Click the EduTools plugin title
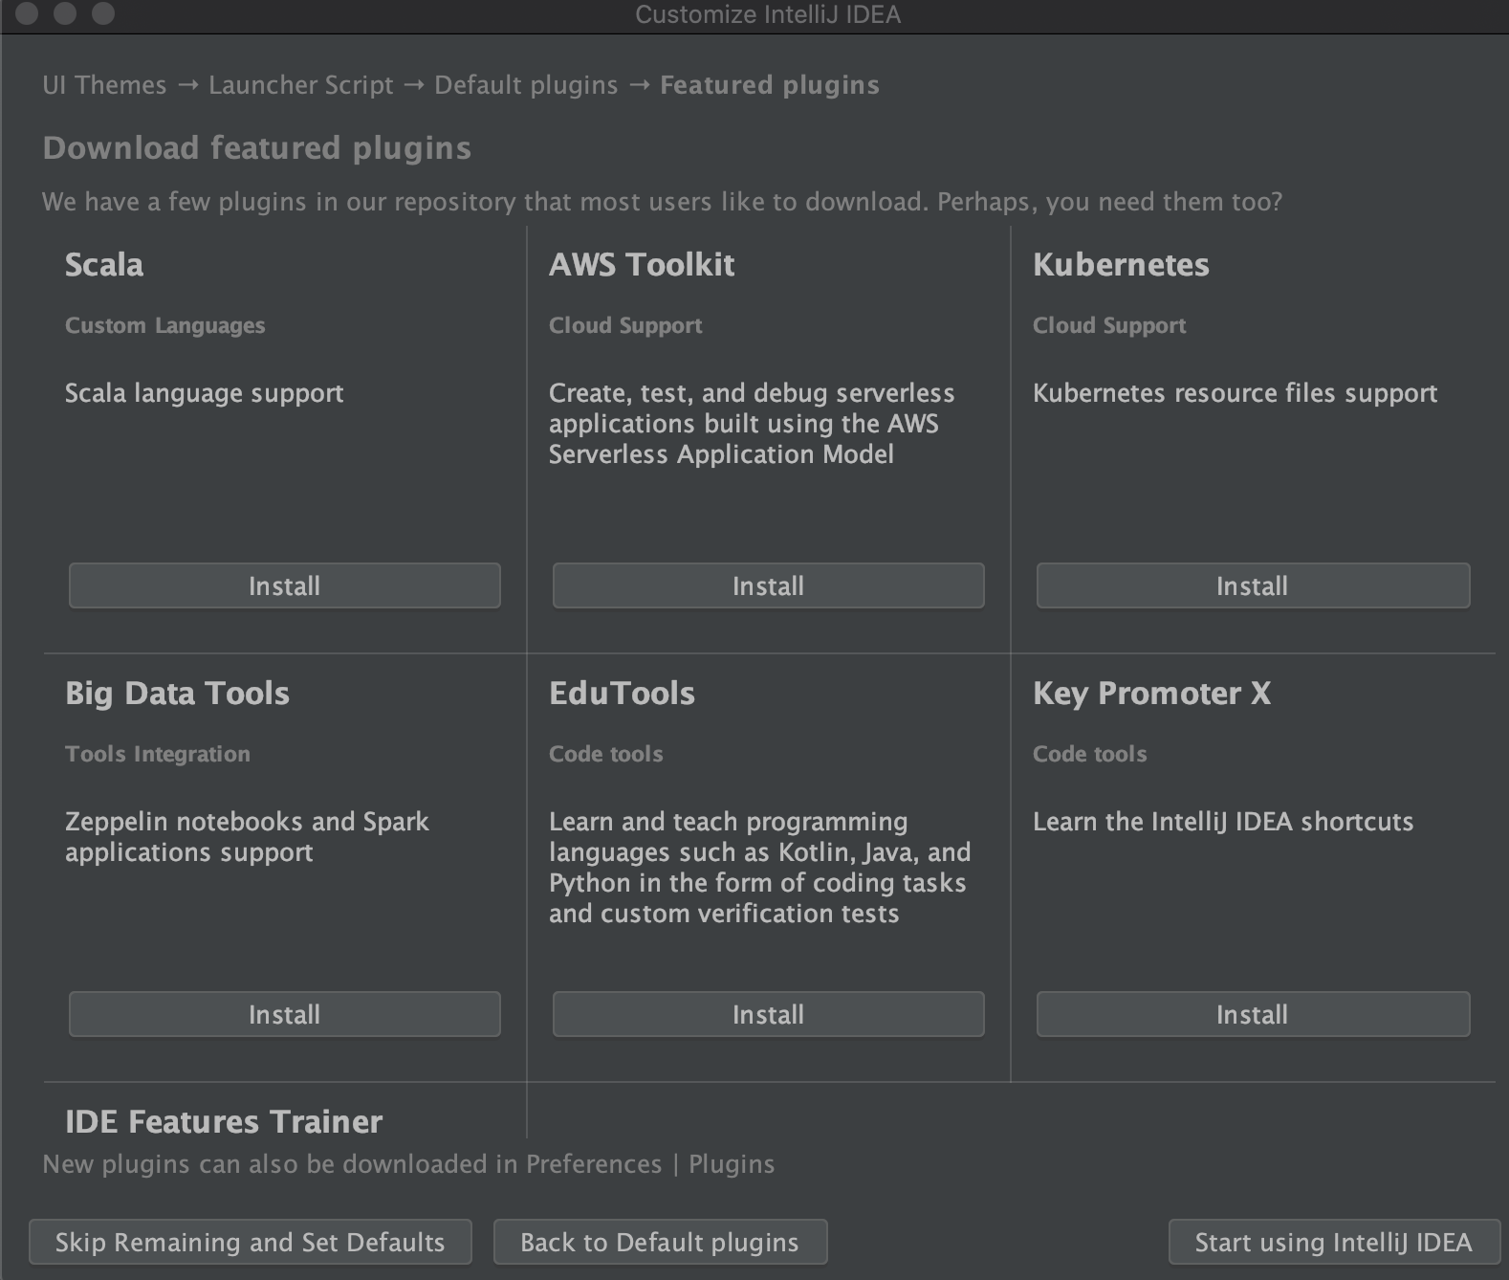Image resolution: width=1509 pixels, height=1280 pixels. (x=622, y=693)
